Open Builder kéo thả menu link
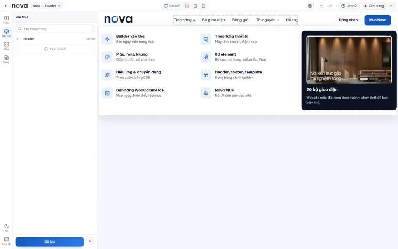This screenshot has height=249, width=398. point(130,36)
